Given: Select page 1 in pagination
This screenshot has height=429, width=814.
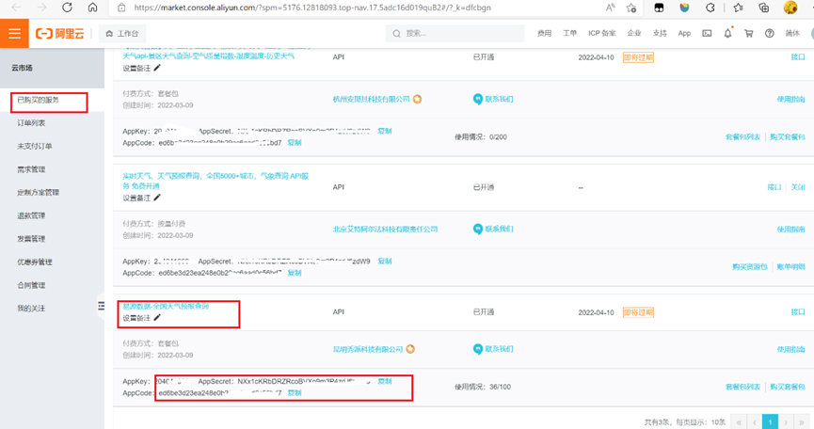Looking at the screenshot, I should click(770, 421).
